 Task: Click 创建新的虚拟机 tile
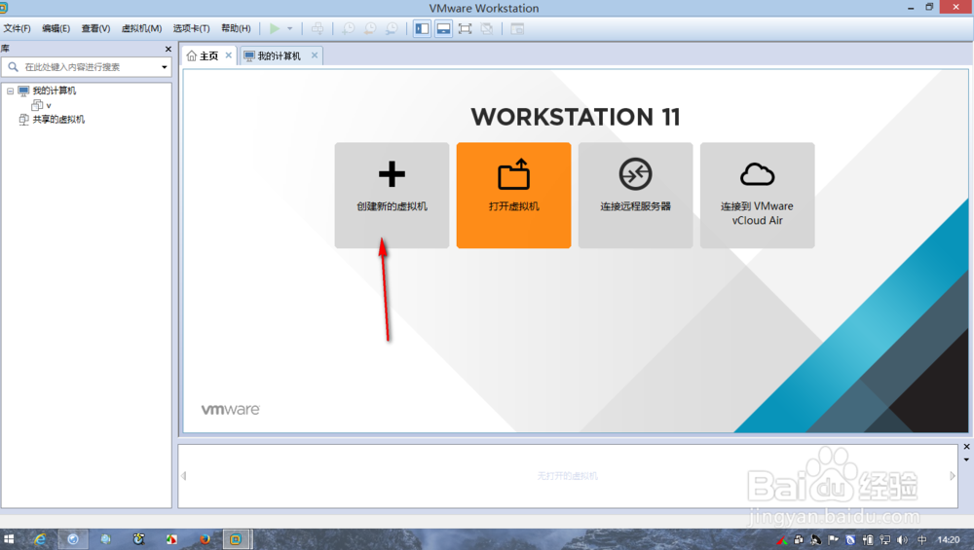coord(392,196)
